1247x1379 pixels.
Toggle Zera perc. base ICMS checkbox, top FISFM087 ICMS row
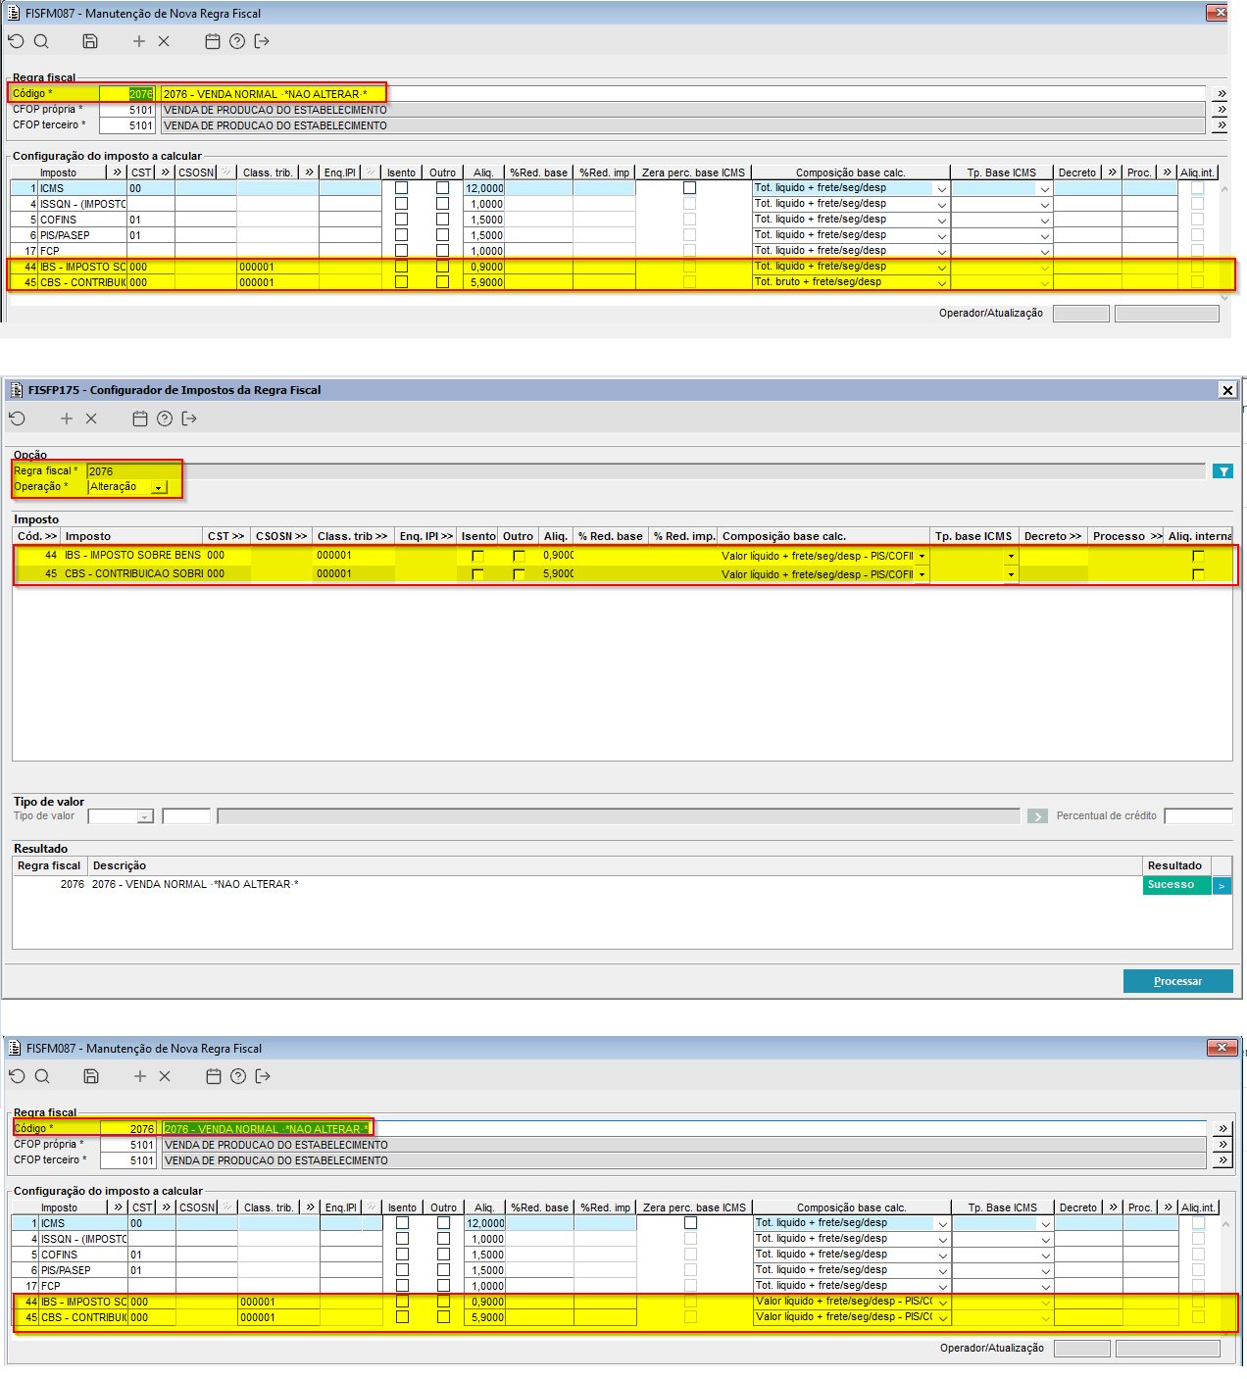tap(689, 188)
